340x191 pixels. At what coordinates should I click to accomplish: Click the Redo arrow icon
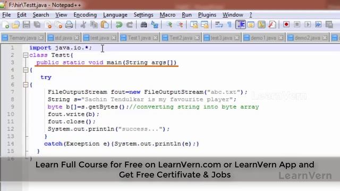(x=130, y=25)
